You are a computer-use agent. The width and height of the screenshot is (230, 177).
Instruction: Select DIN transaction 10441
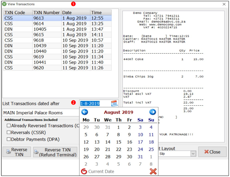pyautogui.click(x=57, y=62)
